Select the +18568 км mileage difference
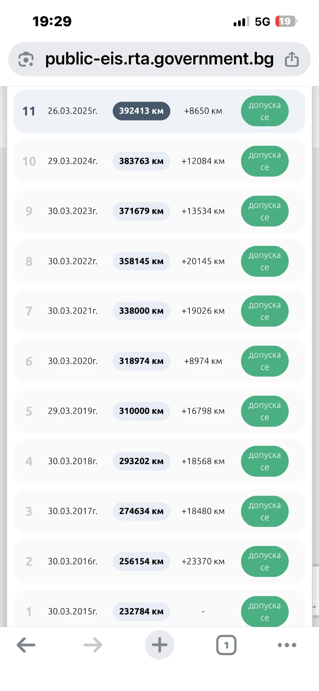This screenshot has width=319, height=691. 203,461
